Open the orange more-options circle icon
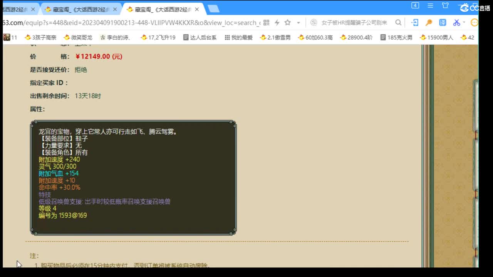The width and height of the screenshot is (493, 277). click(475, 23)
